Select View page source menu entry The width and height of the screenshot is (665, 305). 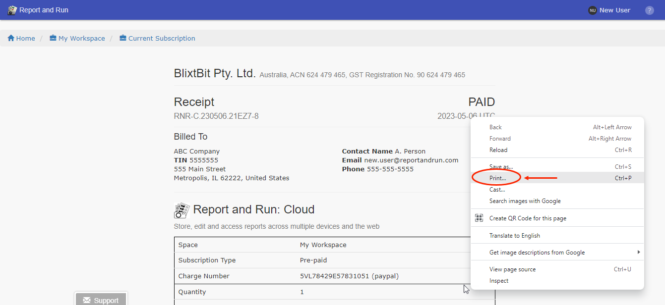point(512,269)
